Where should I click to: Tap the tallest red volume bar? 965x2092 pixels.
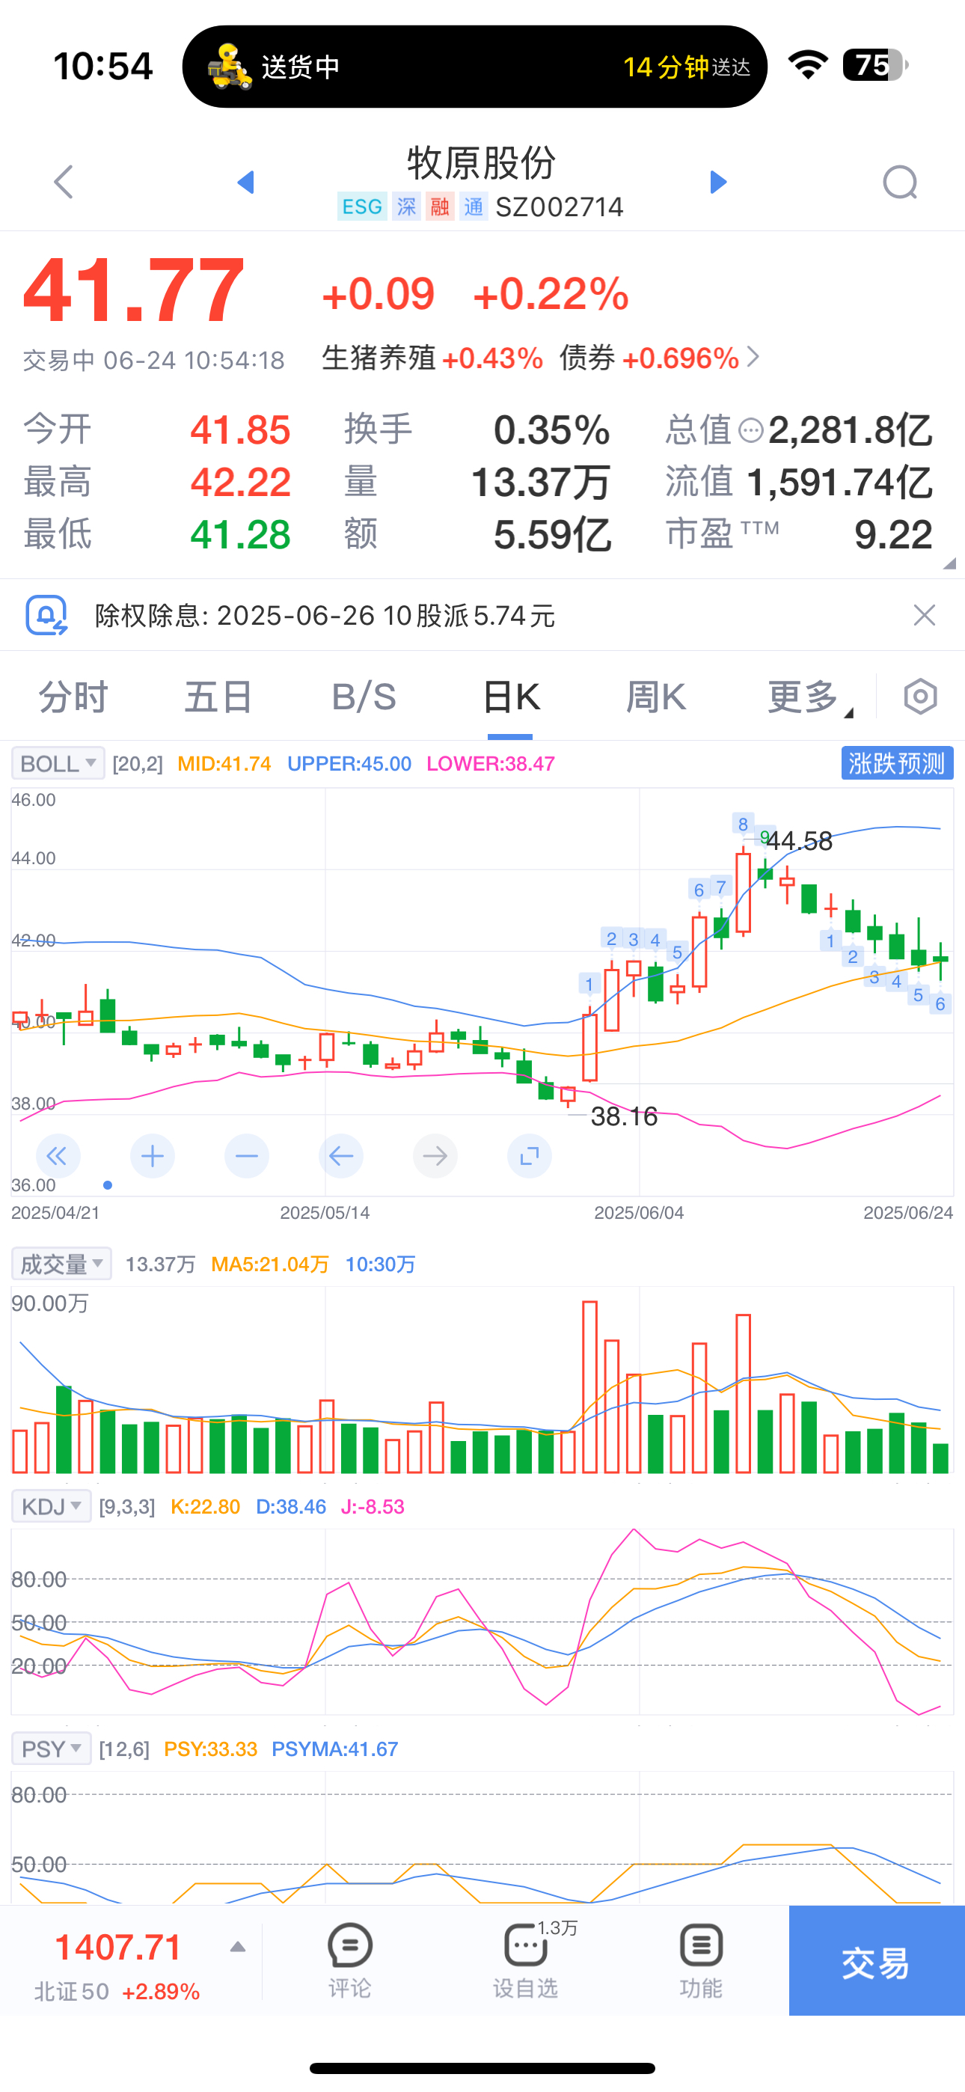[x=589, y=1387]
